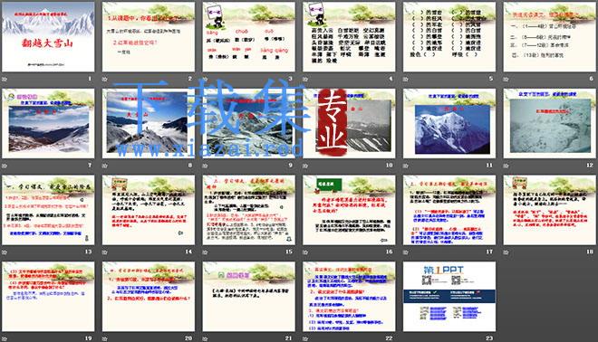Select slide 5 with the fill-in-the-blank brackets
This screenshot has width=598, height=342.
449,36
